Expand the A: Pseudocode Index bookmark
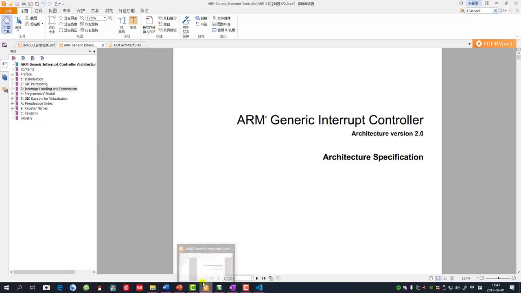Screen dimensions: 521x293 tap(12, 103)
